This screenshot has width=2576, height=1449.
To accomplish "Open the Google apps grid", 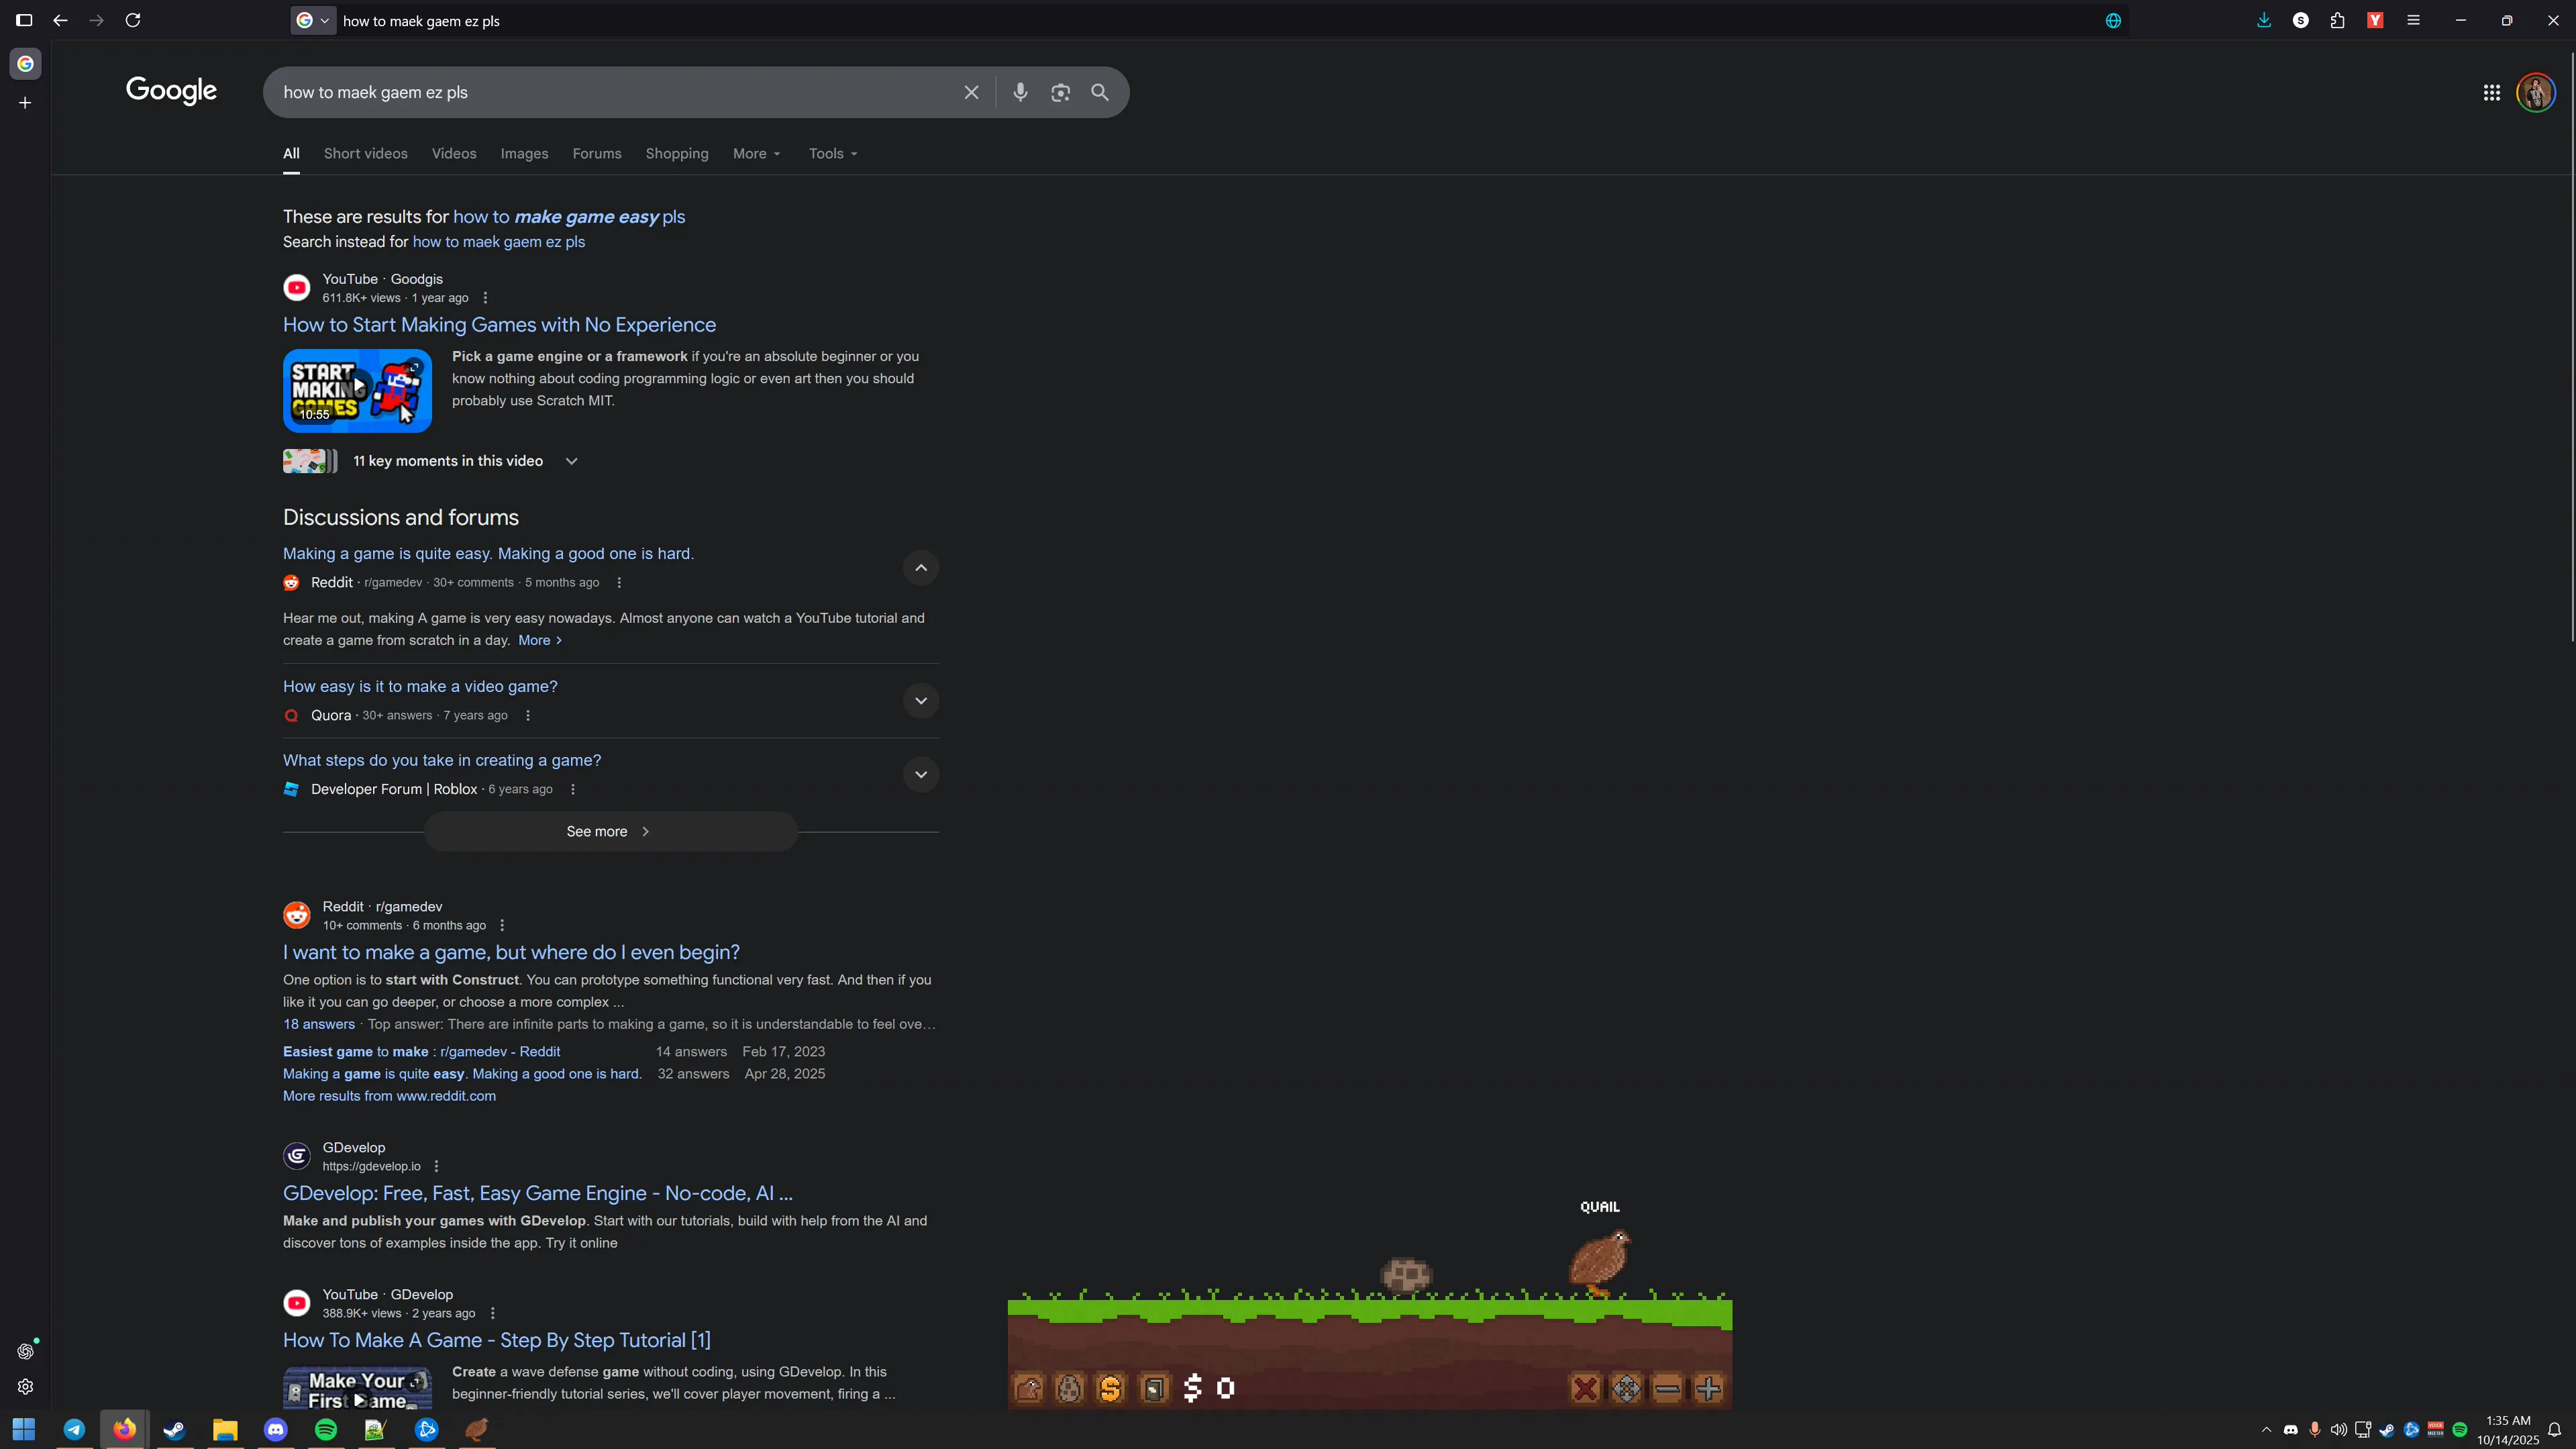I will 2491,92.
